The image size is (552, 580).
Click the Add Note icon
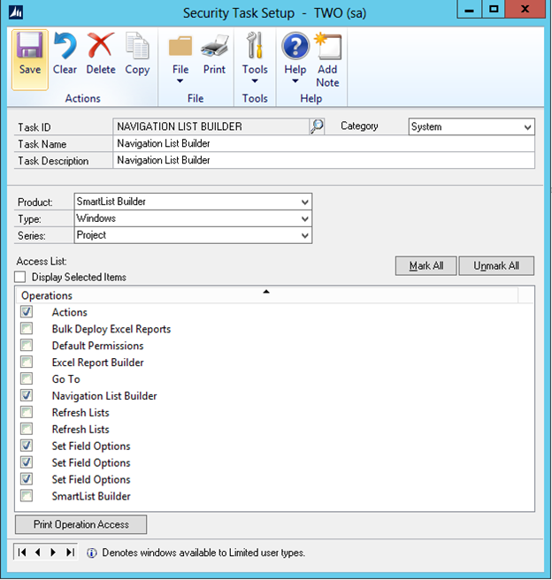click(x=328, y=46)
